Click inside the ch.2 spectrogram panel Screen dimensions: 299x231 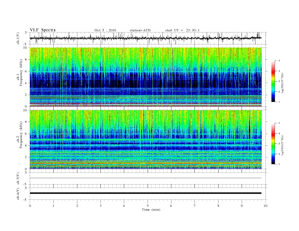(x=145, y=140)
